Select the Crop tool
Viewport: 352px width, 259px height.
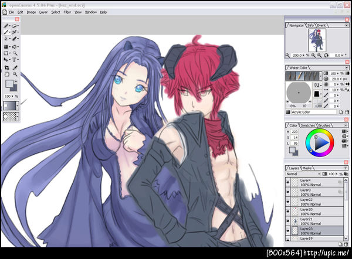[6, 67]
